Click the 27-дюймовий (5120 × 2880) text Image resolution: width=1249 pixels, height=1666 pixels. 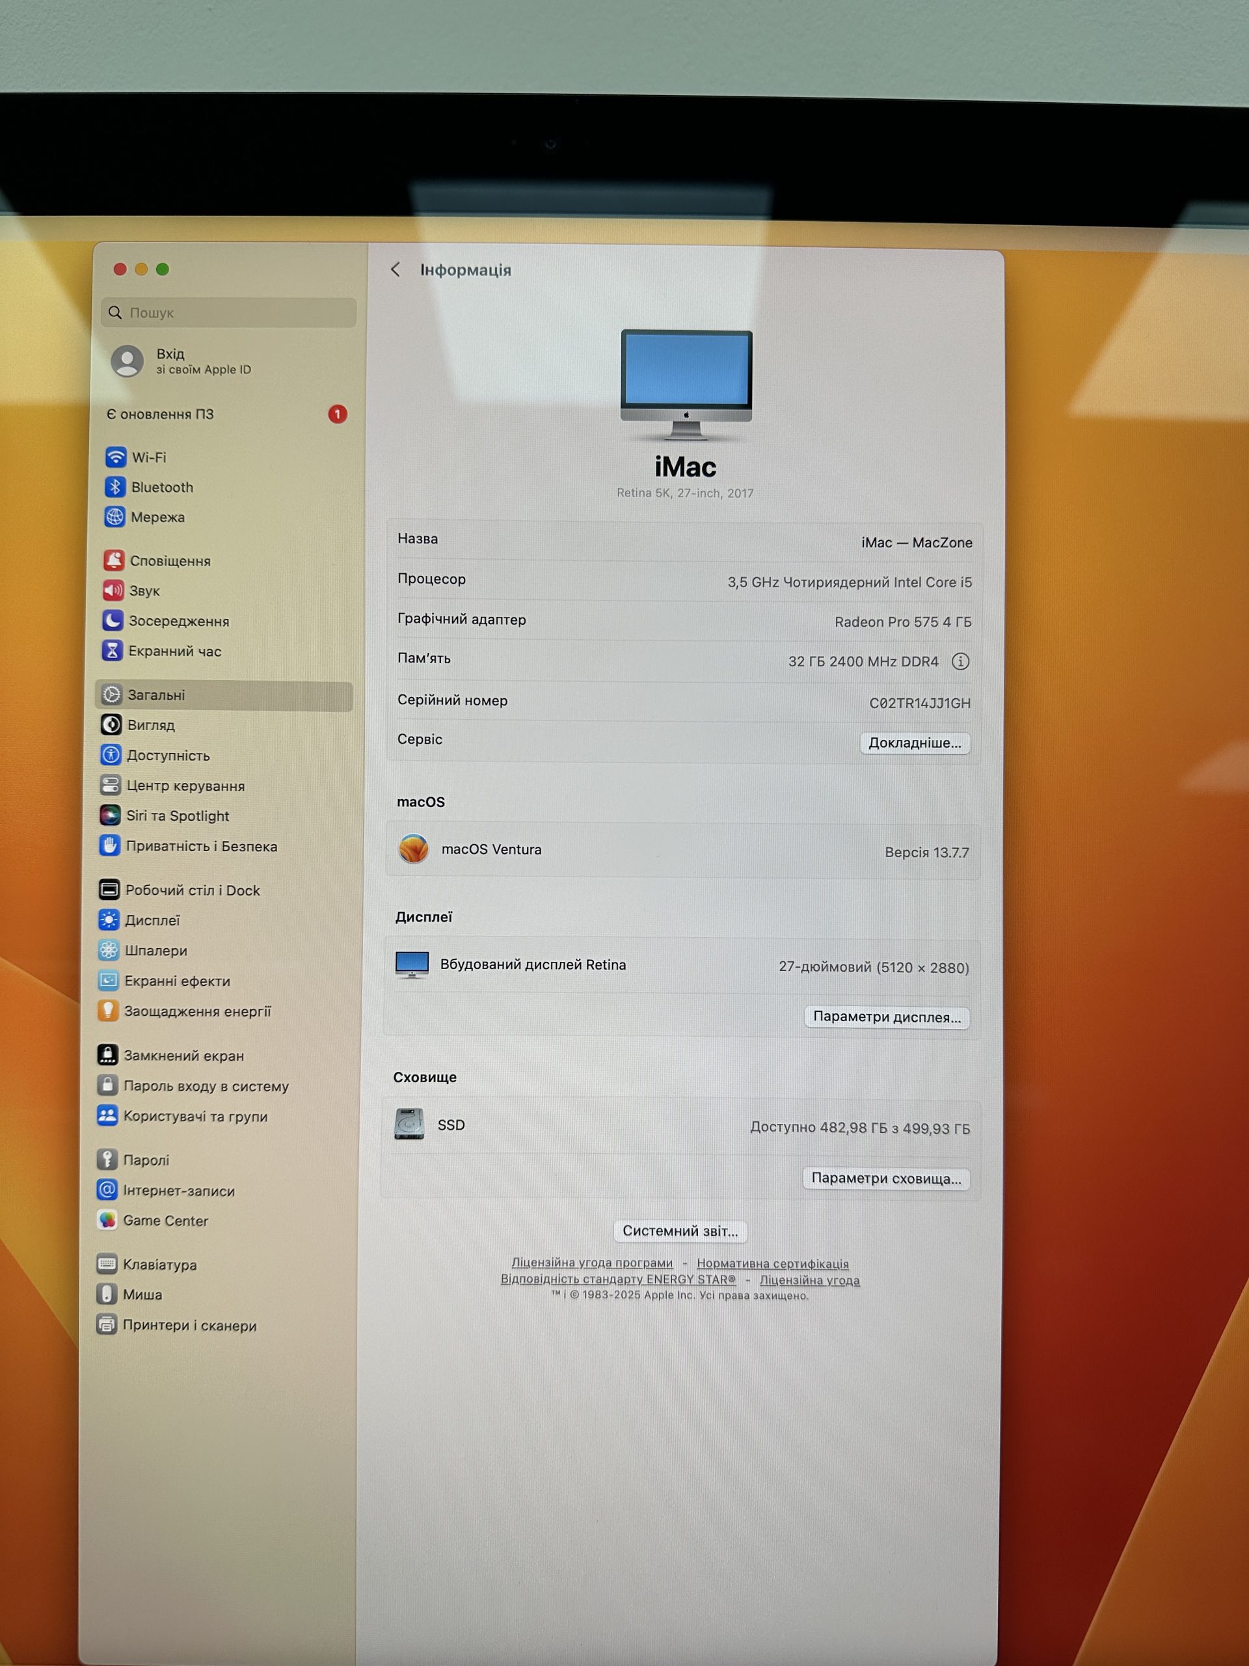[x=873, y=967]
